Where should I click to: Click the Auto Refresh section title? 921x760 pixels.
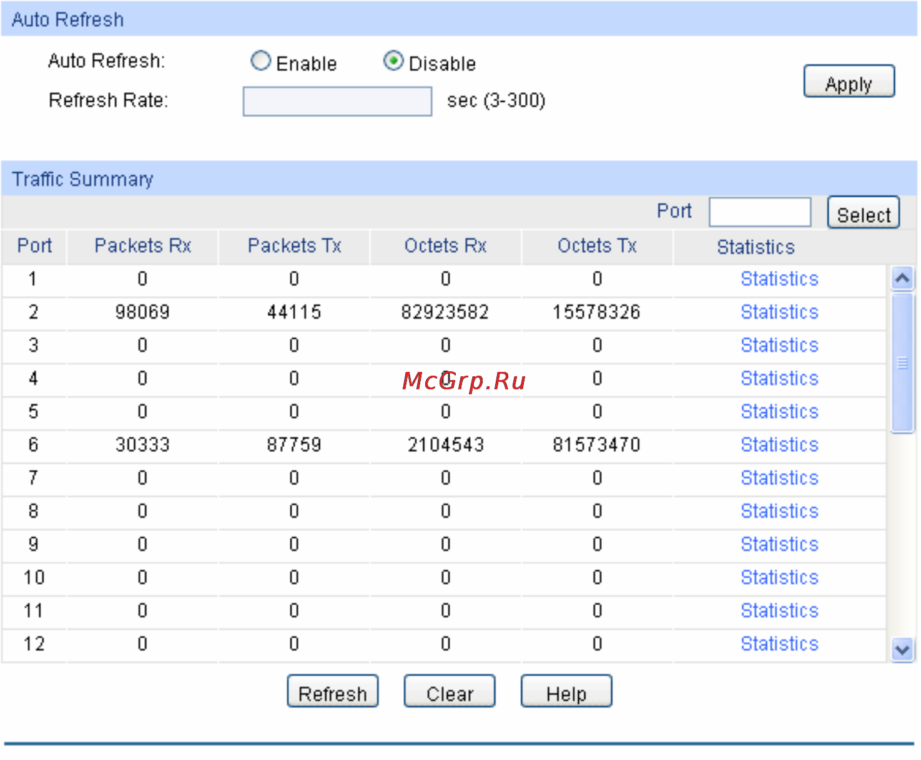[67, 20]
